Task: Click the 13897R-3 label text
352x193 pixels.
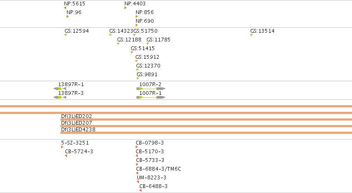Action: [x=71, y=93]
